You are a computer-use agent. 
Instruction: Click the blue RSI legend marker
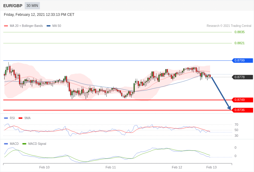6,118
